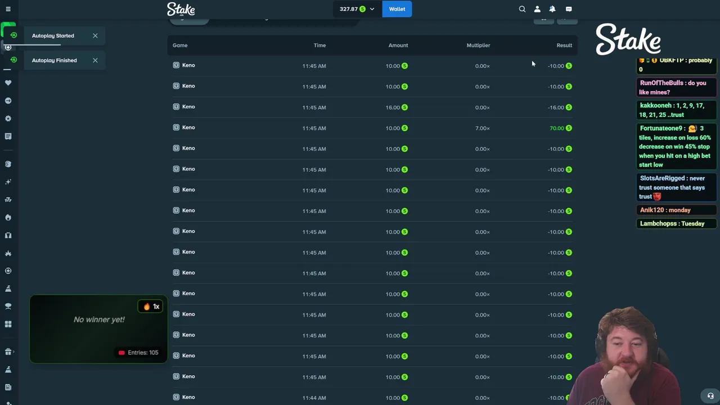Click the 11:44 AM time cell
This screenshot has width=720, height=405.
(x=314, y=398)
